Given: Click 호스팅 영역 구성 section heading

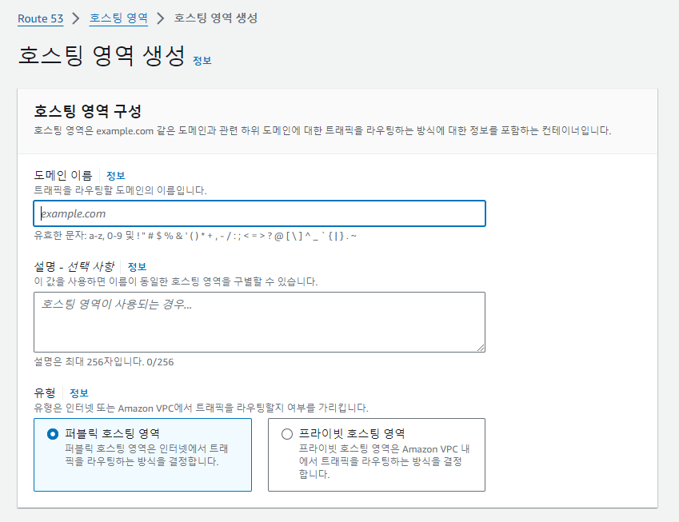Looking at the screenshot, I should pos(87,111).
